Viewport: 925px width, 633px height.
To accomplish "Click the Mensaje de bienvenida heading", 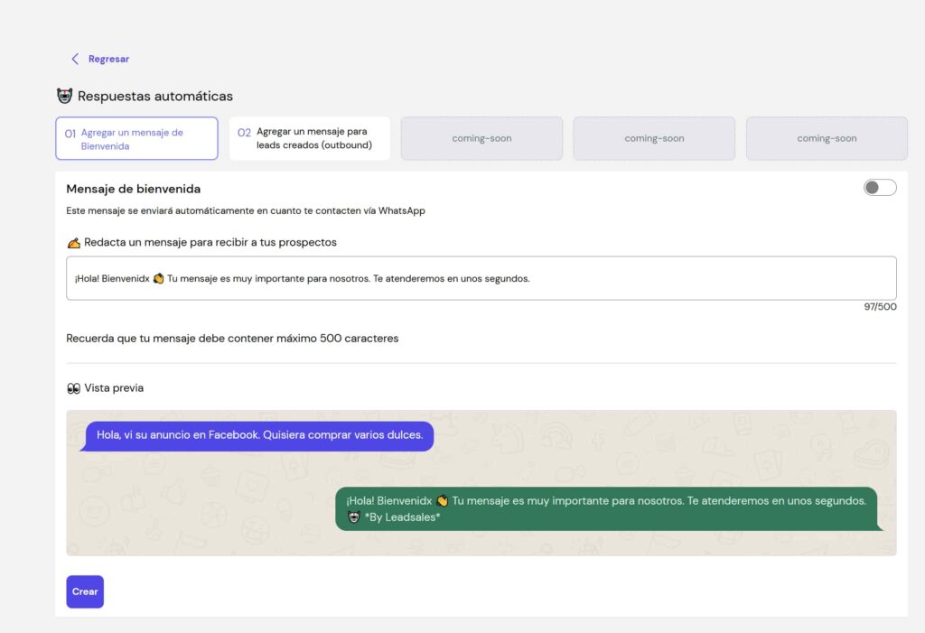I will [134, 189].
